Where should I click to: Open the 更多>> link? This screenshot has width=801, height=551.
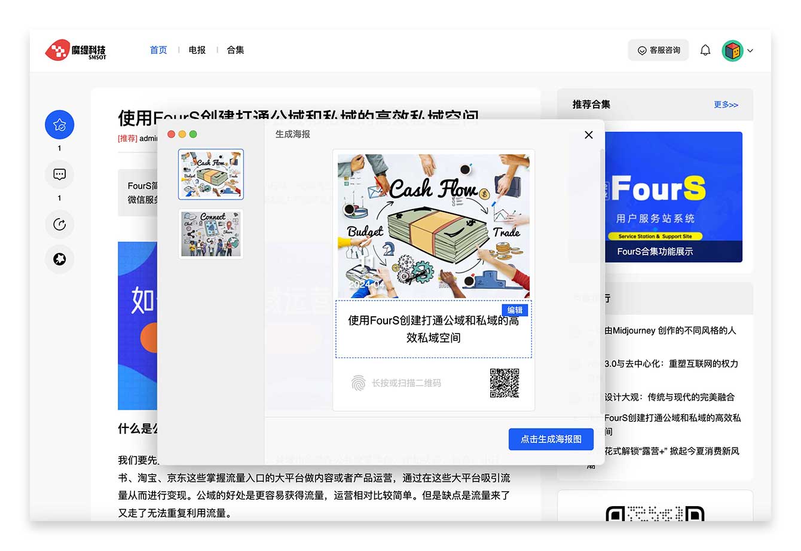pyautogui.click(x=726, y=105)
